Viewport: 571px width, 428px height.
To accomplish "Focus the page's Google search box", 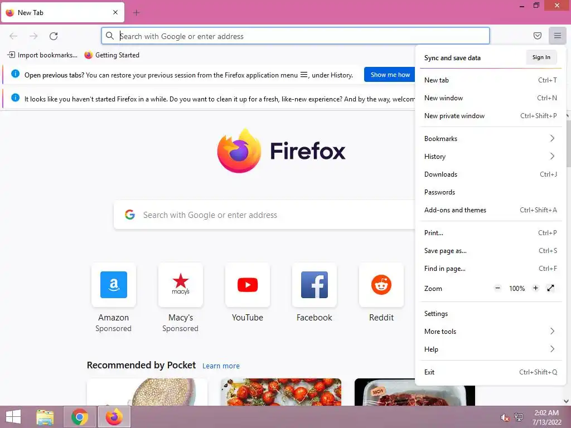I will [265, 215].
